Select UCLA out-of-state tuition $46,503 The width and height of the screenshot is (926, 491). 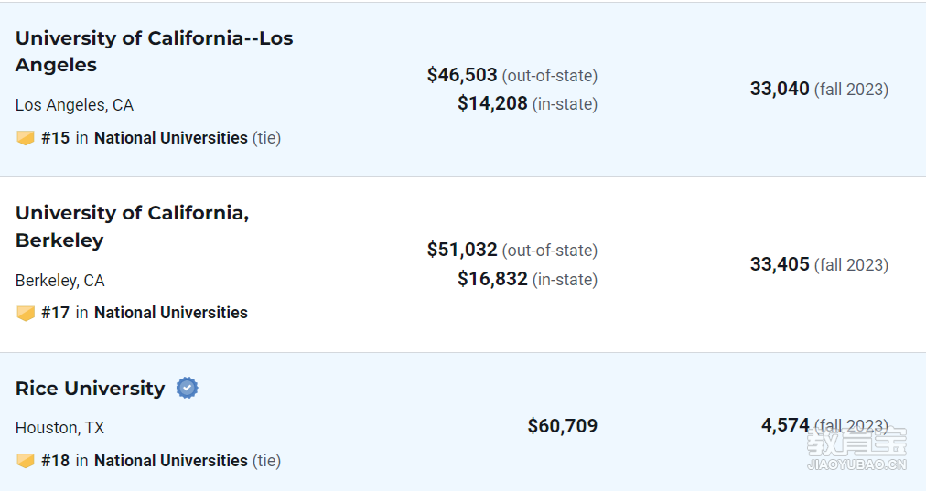tap(462, 75)
